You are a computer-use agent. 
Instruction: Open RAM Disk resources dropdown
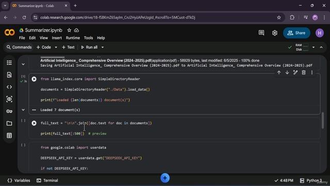pyautogui.click(x=313, y=47)
